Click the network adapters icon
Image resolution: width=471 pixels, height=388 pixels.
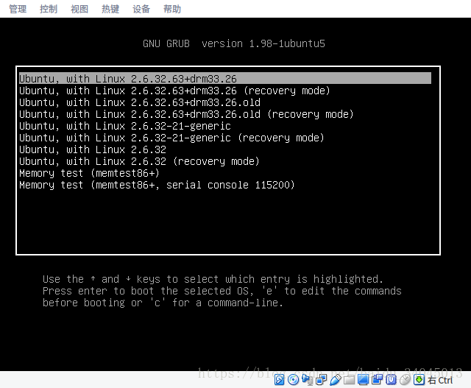(x=322, y=380)
